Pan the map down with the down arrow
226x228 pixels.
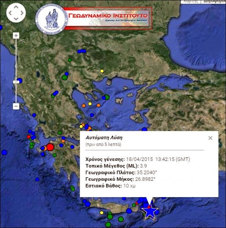(16, 19)
